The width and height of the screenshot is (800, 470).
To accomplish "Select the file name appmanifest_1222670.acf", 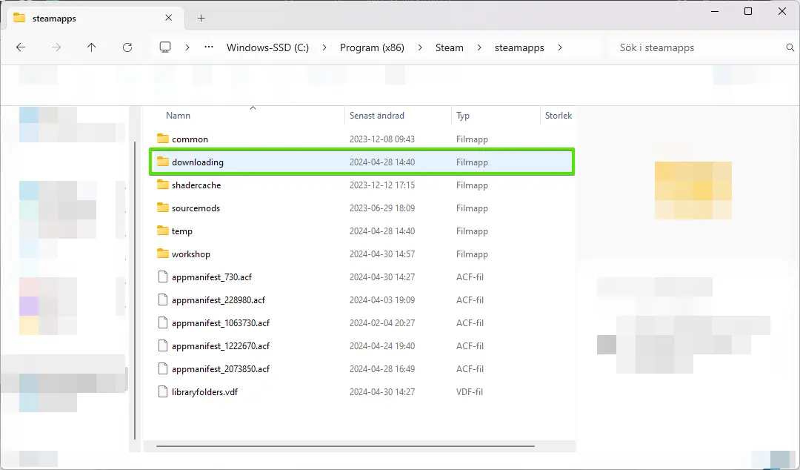I will [x=221, y=346].
